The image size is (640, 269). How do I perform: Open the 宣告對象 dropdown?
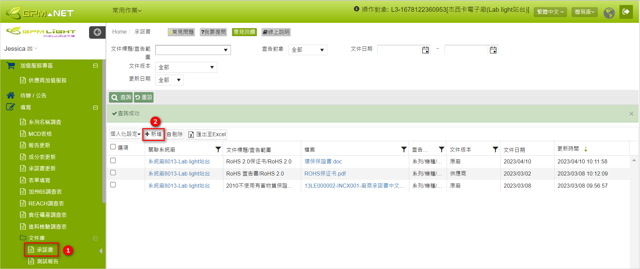(307, 50)
